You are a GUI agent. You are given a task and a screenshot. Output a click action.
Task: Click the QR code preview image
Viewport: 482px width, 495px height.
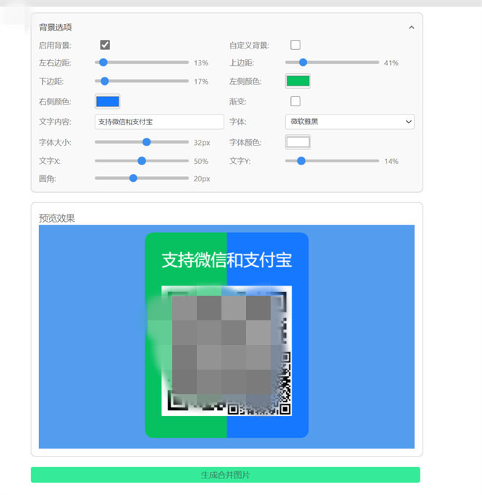[x=227, y=351]
